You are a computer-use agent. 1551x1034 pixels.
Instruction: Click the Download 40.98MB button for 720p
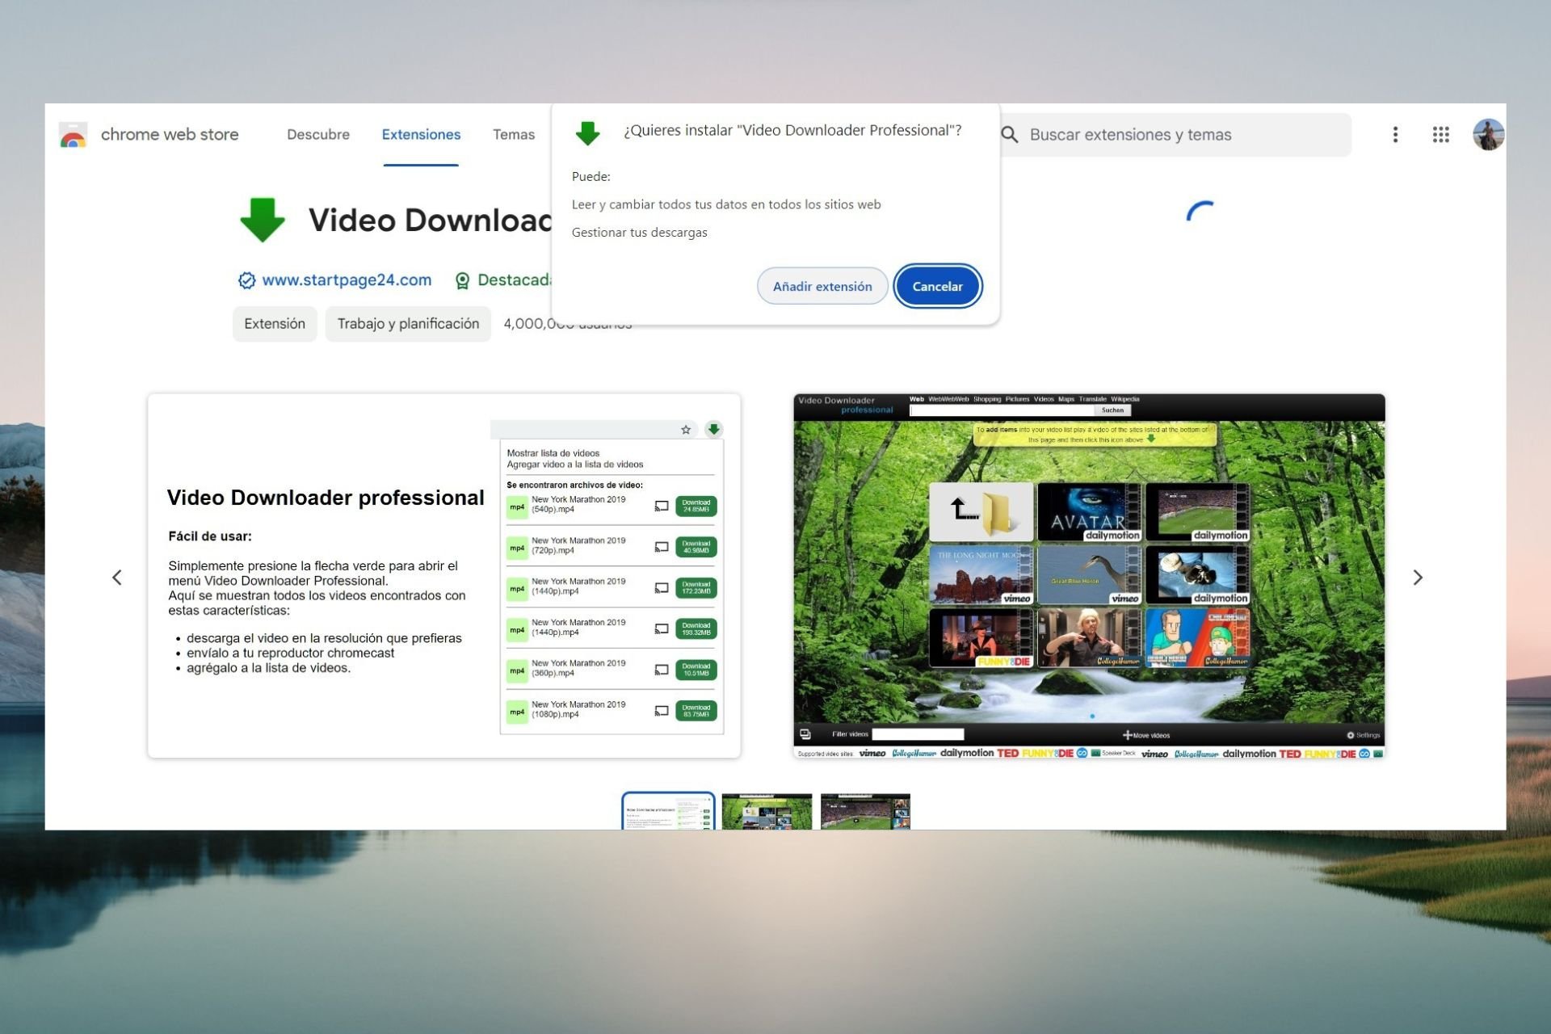(x=696, y=547)
